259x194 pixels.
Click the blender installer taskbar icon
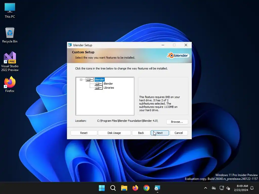[x=157, y=188]
